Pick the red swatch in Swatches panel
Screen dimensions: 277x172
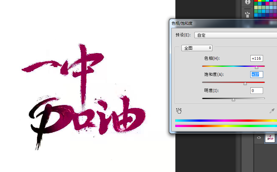256,1
